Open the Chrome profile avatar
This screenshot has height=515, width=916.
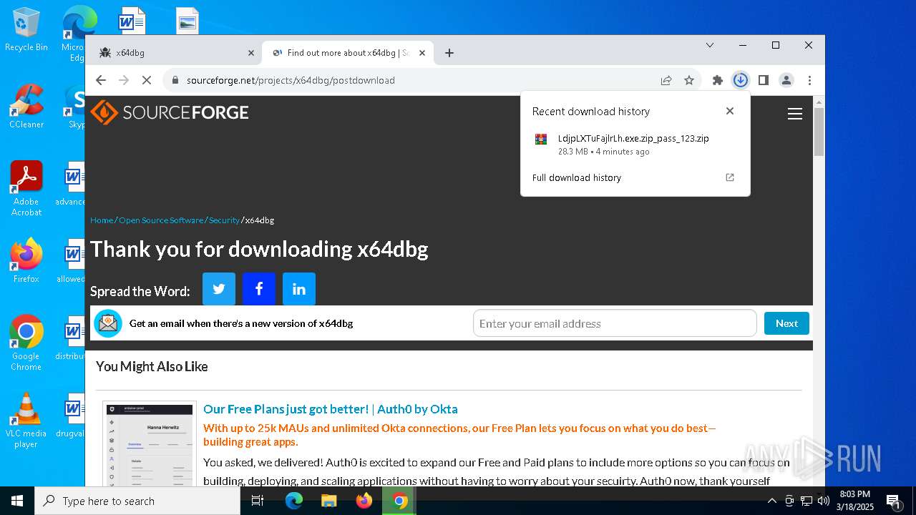(786, 80)
